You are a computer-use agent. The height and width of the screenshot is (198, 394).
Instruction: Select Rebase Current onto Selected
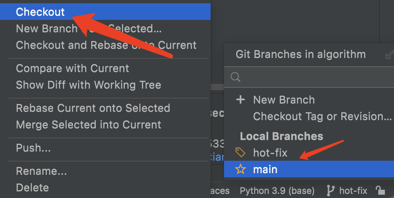click(93, 108)
